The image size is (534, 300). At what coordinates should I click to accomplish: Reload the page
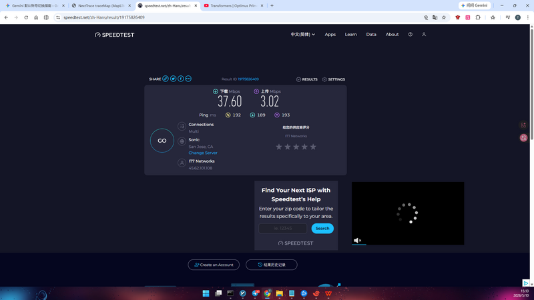point(26,17)
